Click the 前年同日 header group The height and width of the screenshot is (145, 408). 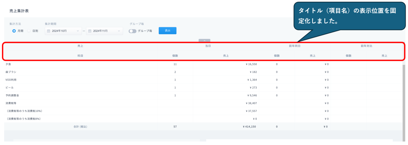click(x=294, y=46)
